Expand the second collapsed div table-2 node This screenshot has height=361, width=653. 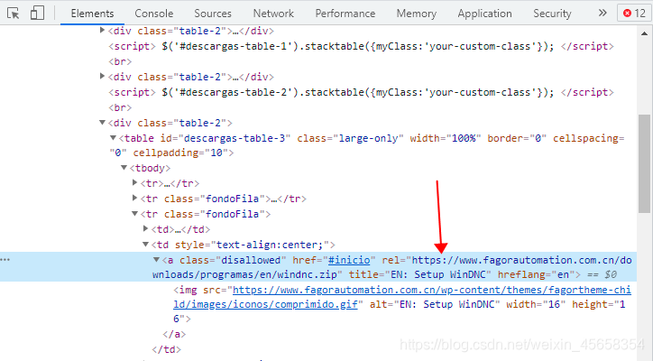tap(102, 77)
